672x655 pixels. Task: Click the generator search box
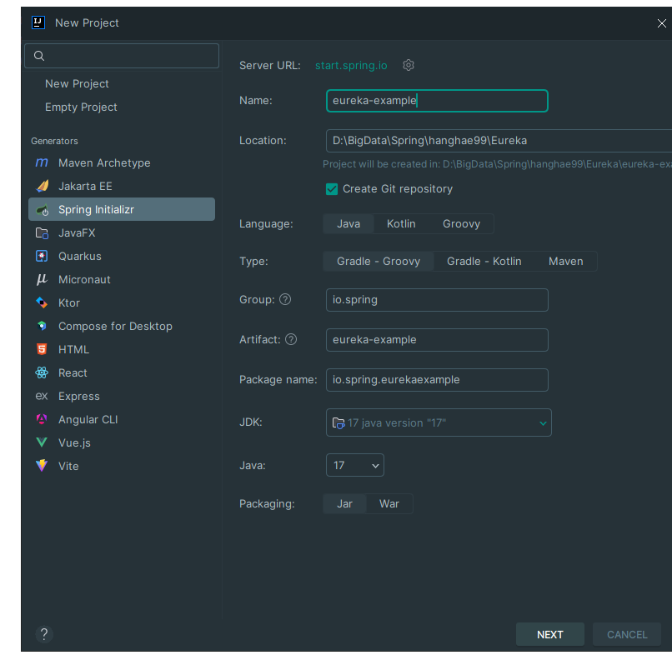[x=122, y=56]
